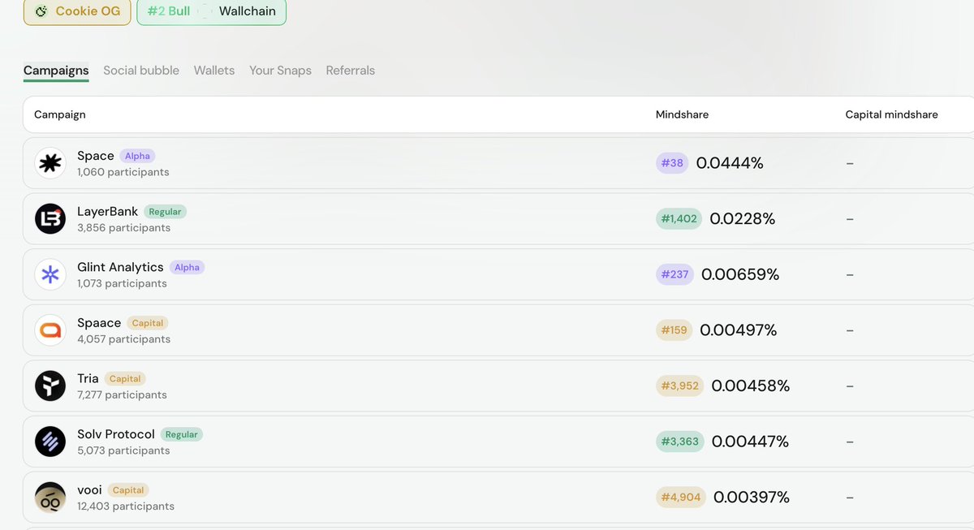Click the #3,952 rank badge
The width and height of the screenshot is (974, 530).
[x=679, y=386]
